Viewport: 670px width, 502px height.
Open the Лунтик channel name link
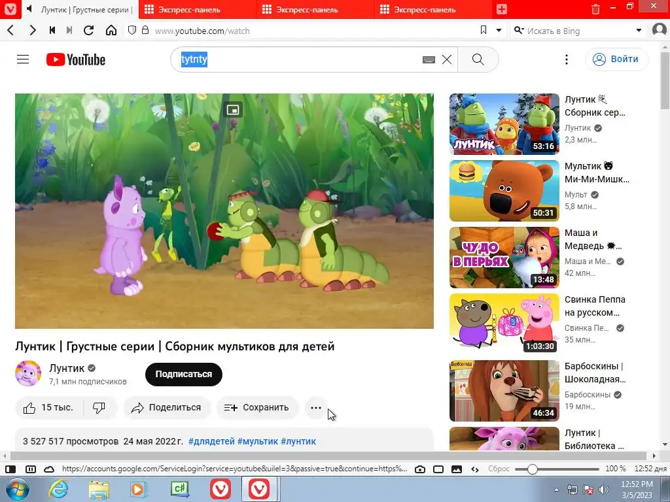(x=67, y=368)
